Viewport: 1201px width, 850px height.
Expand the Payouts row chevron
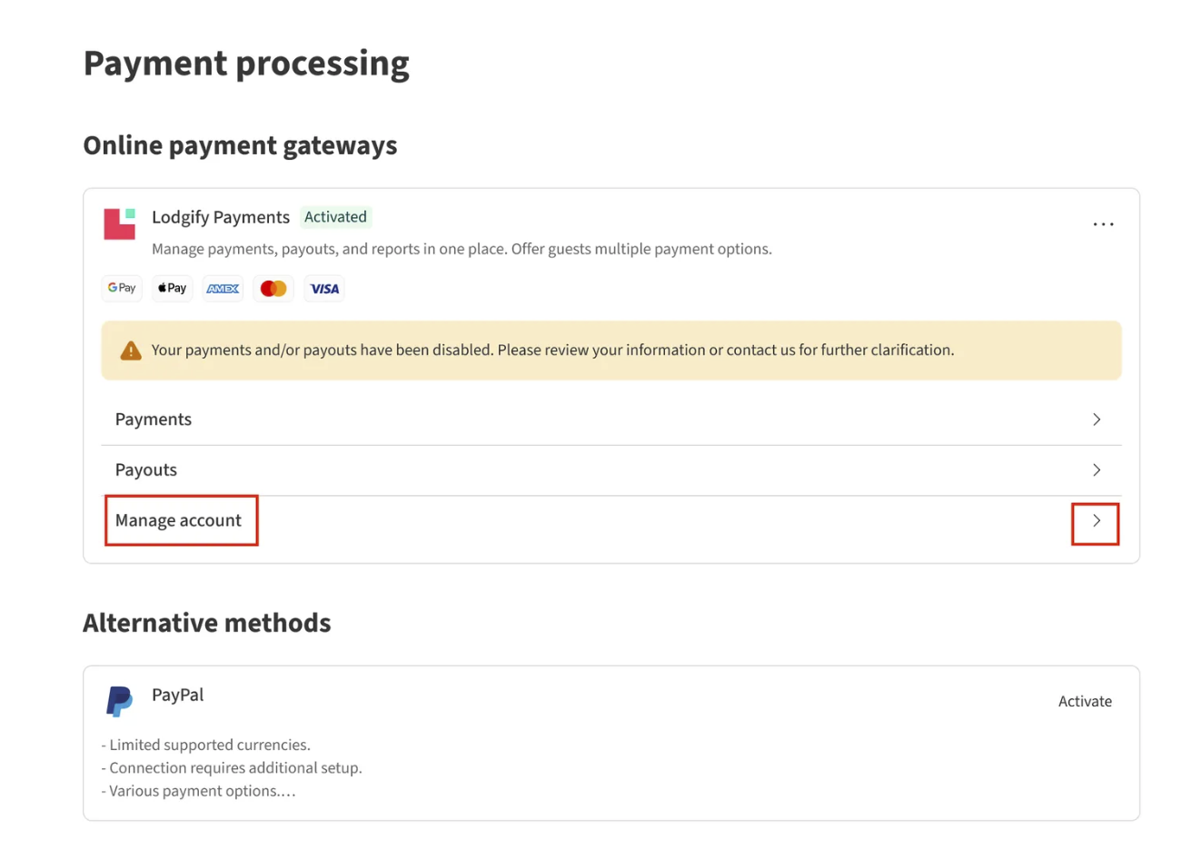click(x=1097, y=470)
